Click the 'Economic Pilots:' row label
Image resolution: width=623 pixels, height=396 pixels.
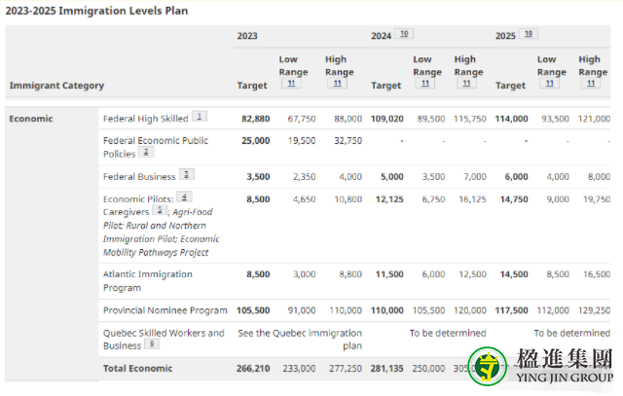click(138, 199)
